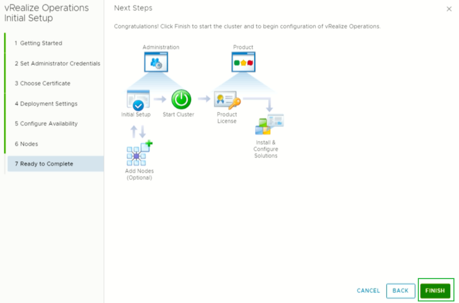The height and width of the screenshot is (303, 459).
Task: Click the FINISH button
Action: point(435,290)
